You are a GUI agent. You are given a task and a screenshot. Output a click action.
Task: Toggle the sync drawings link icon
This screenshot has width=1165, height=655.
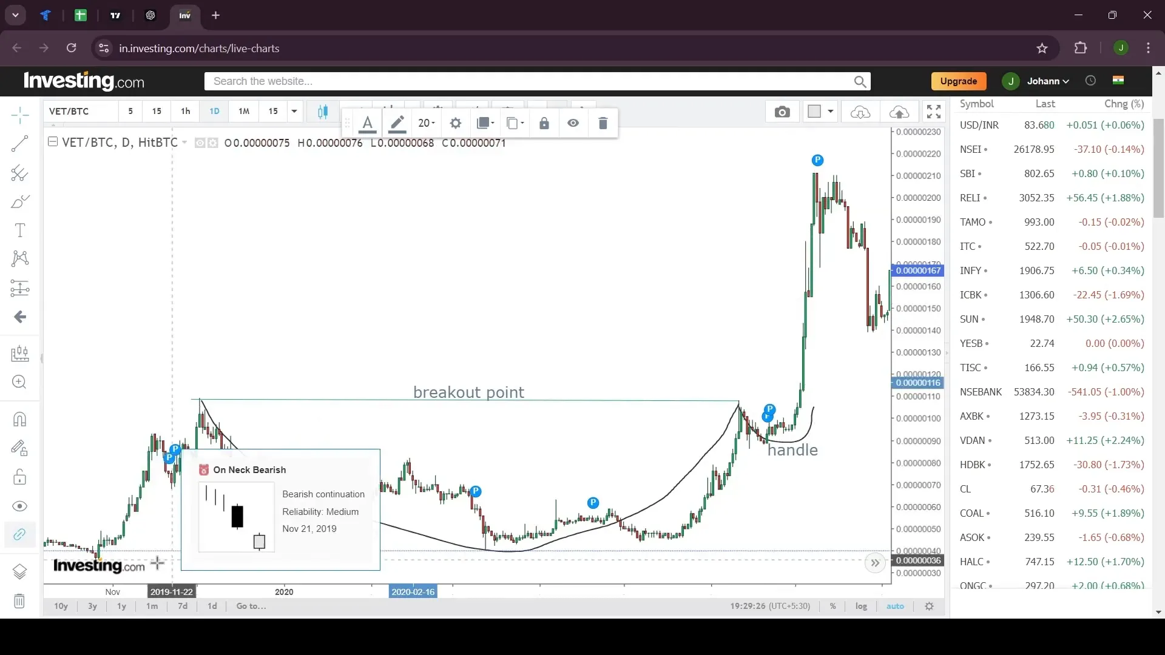click(19, 535)
